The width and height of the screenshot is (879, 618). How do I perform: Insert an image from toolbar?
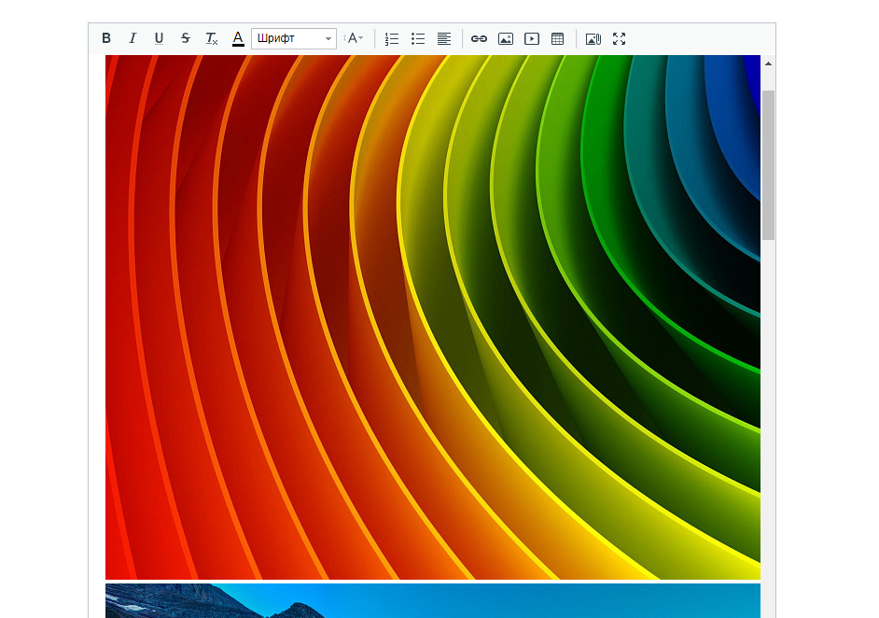coord(506,38)
